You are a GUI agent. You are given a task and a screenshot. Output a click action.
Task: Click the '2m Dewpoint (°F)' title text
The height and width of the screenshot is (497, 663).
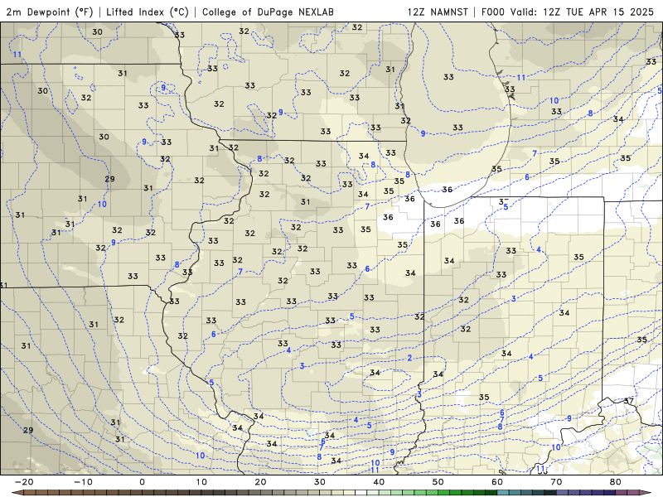pos(49,12)
